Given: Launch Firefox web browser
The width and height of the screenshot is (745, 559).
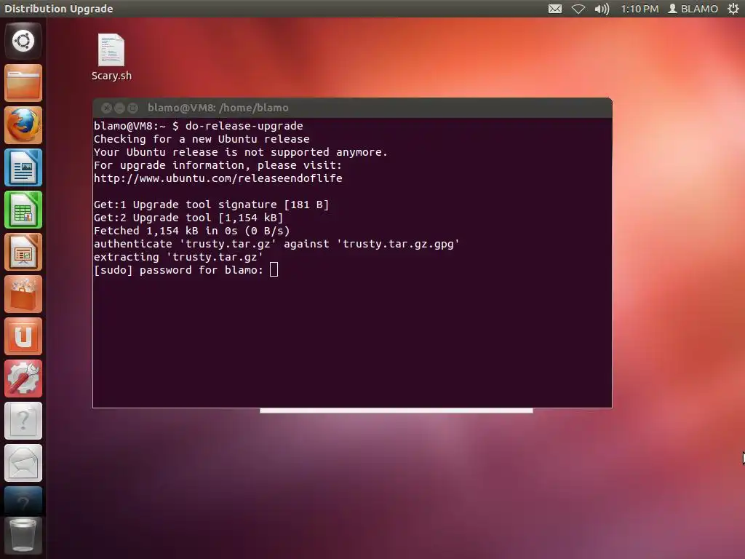Looking at the screenshot, I should click(23, 125).
